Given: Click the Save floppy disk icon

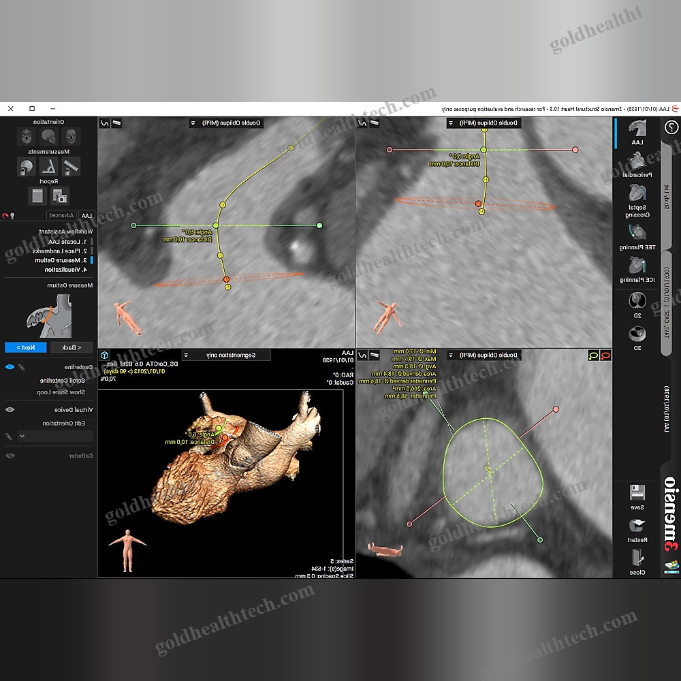Looking at the screenshot, I should tap(637, 492).
